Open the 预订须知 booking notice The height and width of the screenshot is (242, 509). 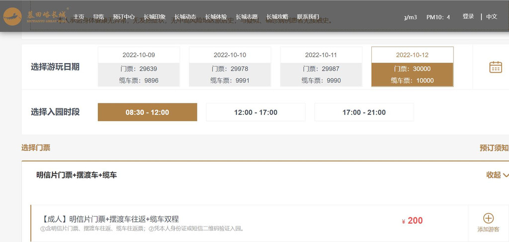[494, 148]
